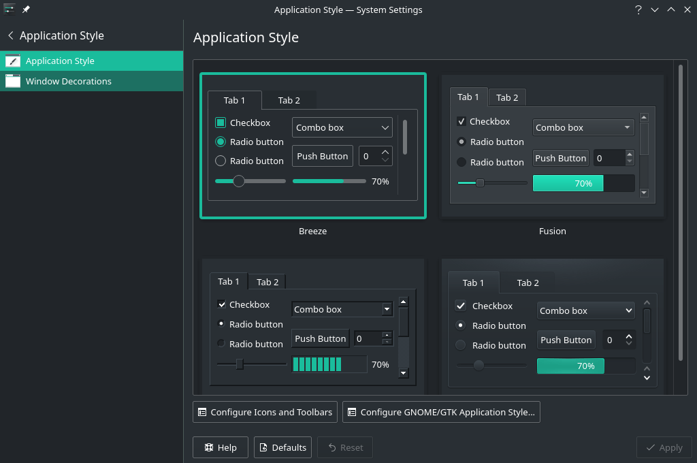Select the first Radio button in the Breeze preview
Viewport: 697px width, 463px height.
pyautogui.click(x=221, y=142)
